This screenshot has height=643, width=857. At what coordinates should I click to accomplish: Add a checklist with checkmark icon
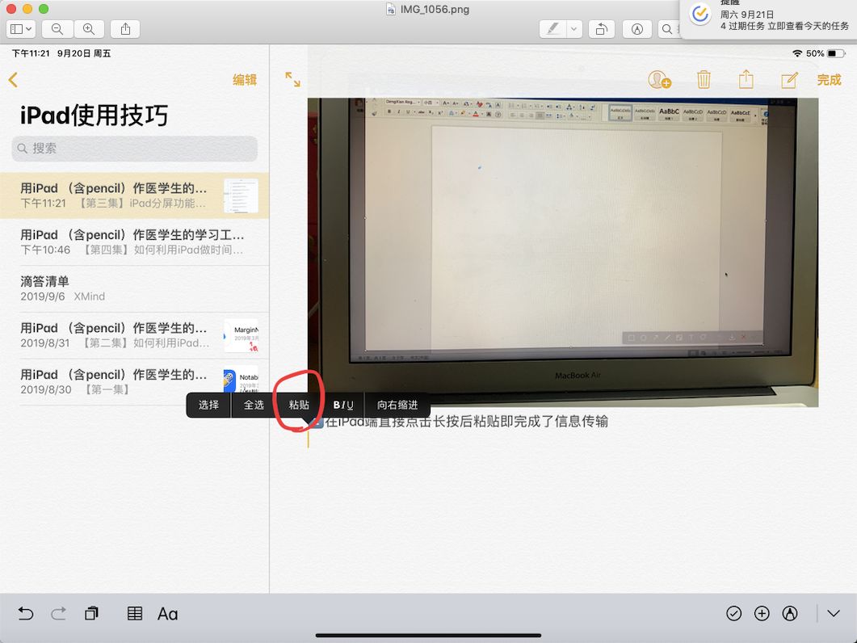click(x=734, y=613)
